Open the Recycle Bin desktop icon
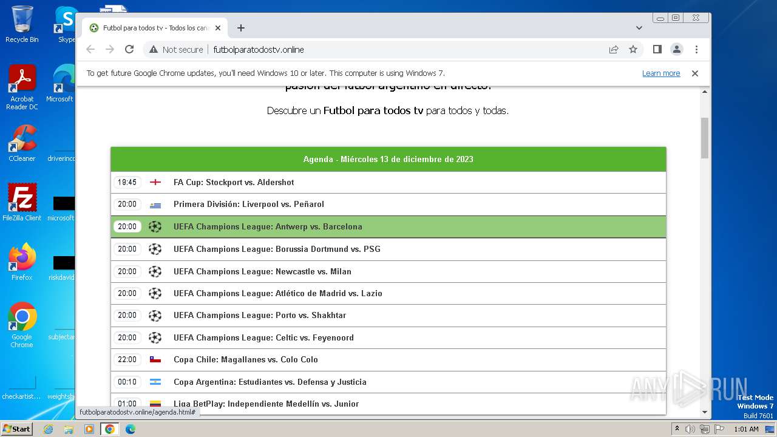777x437 pixels. 22,24
